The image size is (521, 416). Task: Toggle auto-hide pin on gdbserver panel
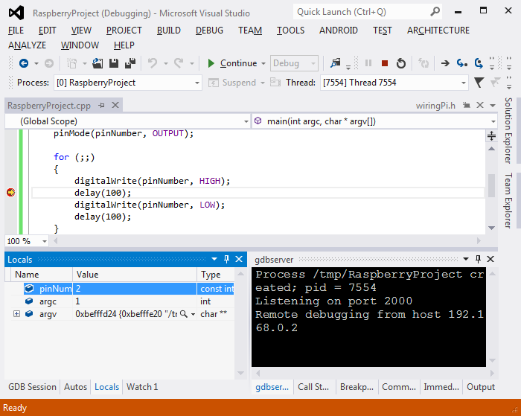(x=478, y=259)
